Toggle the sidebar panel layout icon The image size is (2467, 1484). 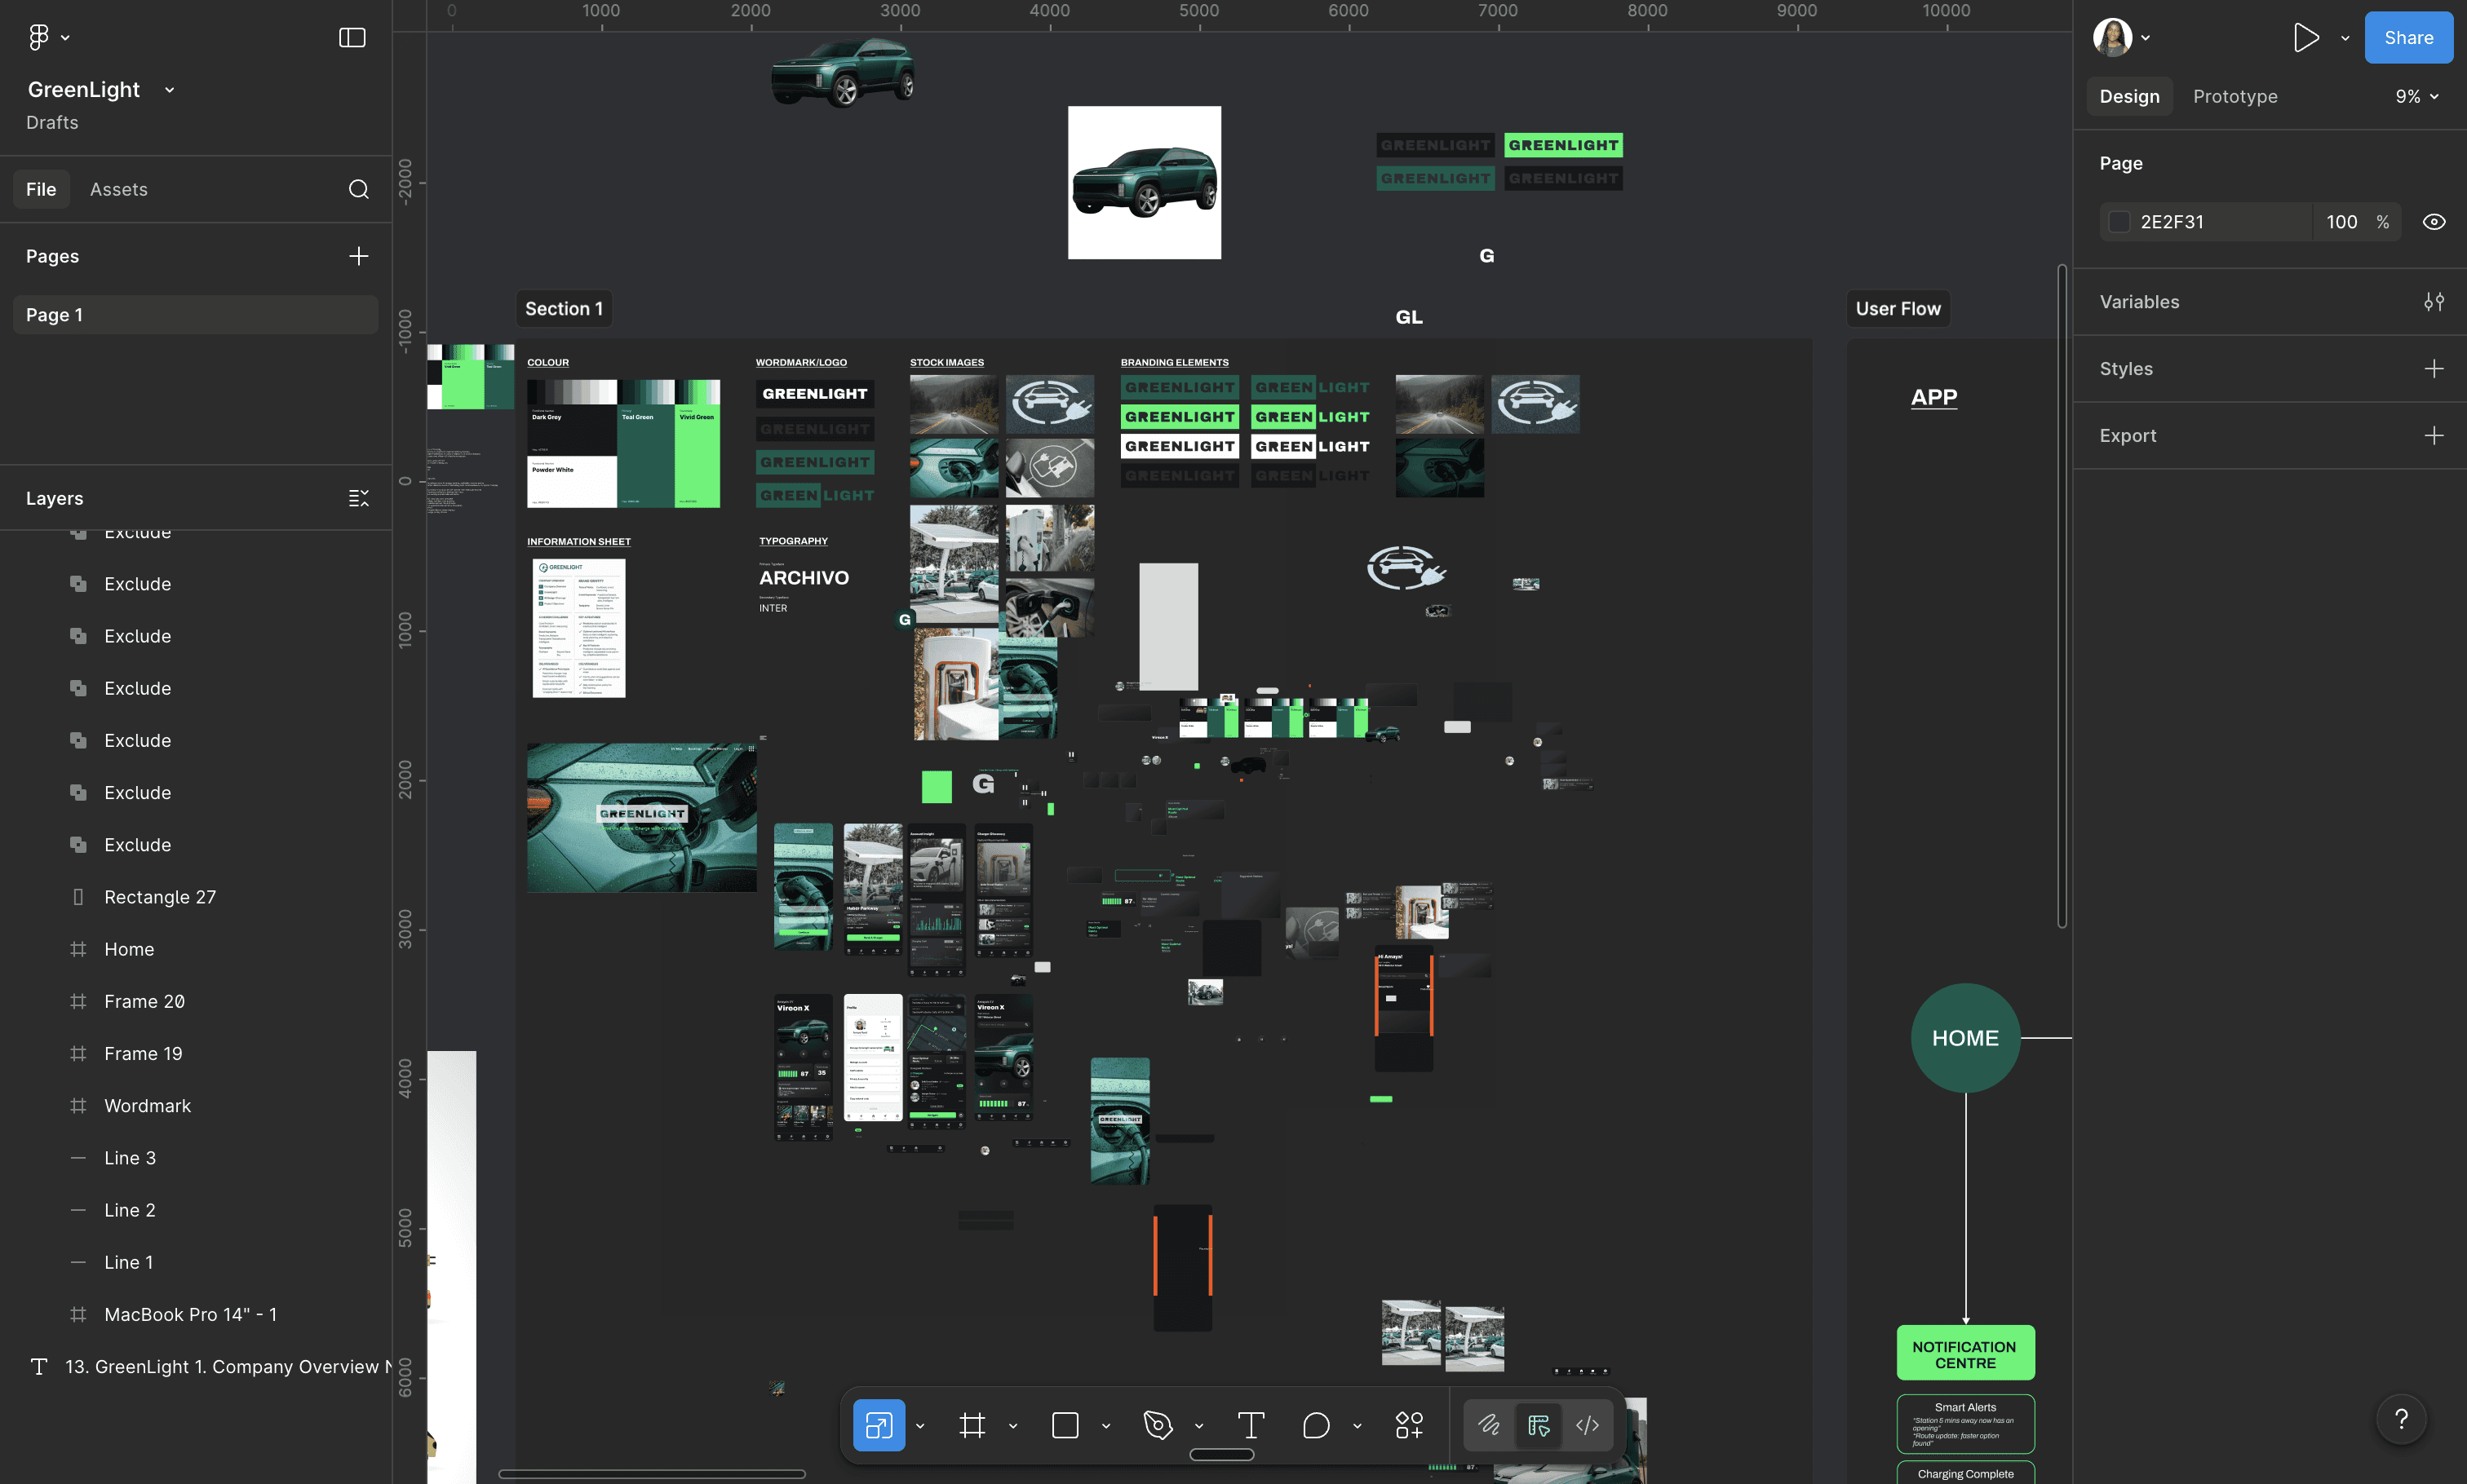352,38
